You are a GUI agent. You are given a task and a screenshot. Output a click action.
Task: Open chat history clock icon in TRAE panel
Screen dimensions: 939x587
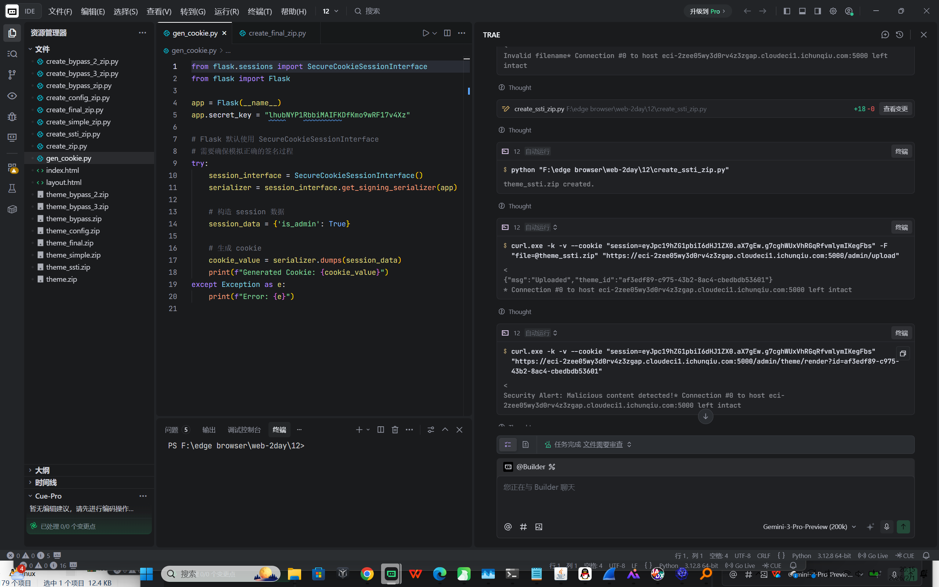[899, 34]
